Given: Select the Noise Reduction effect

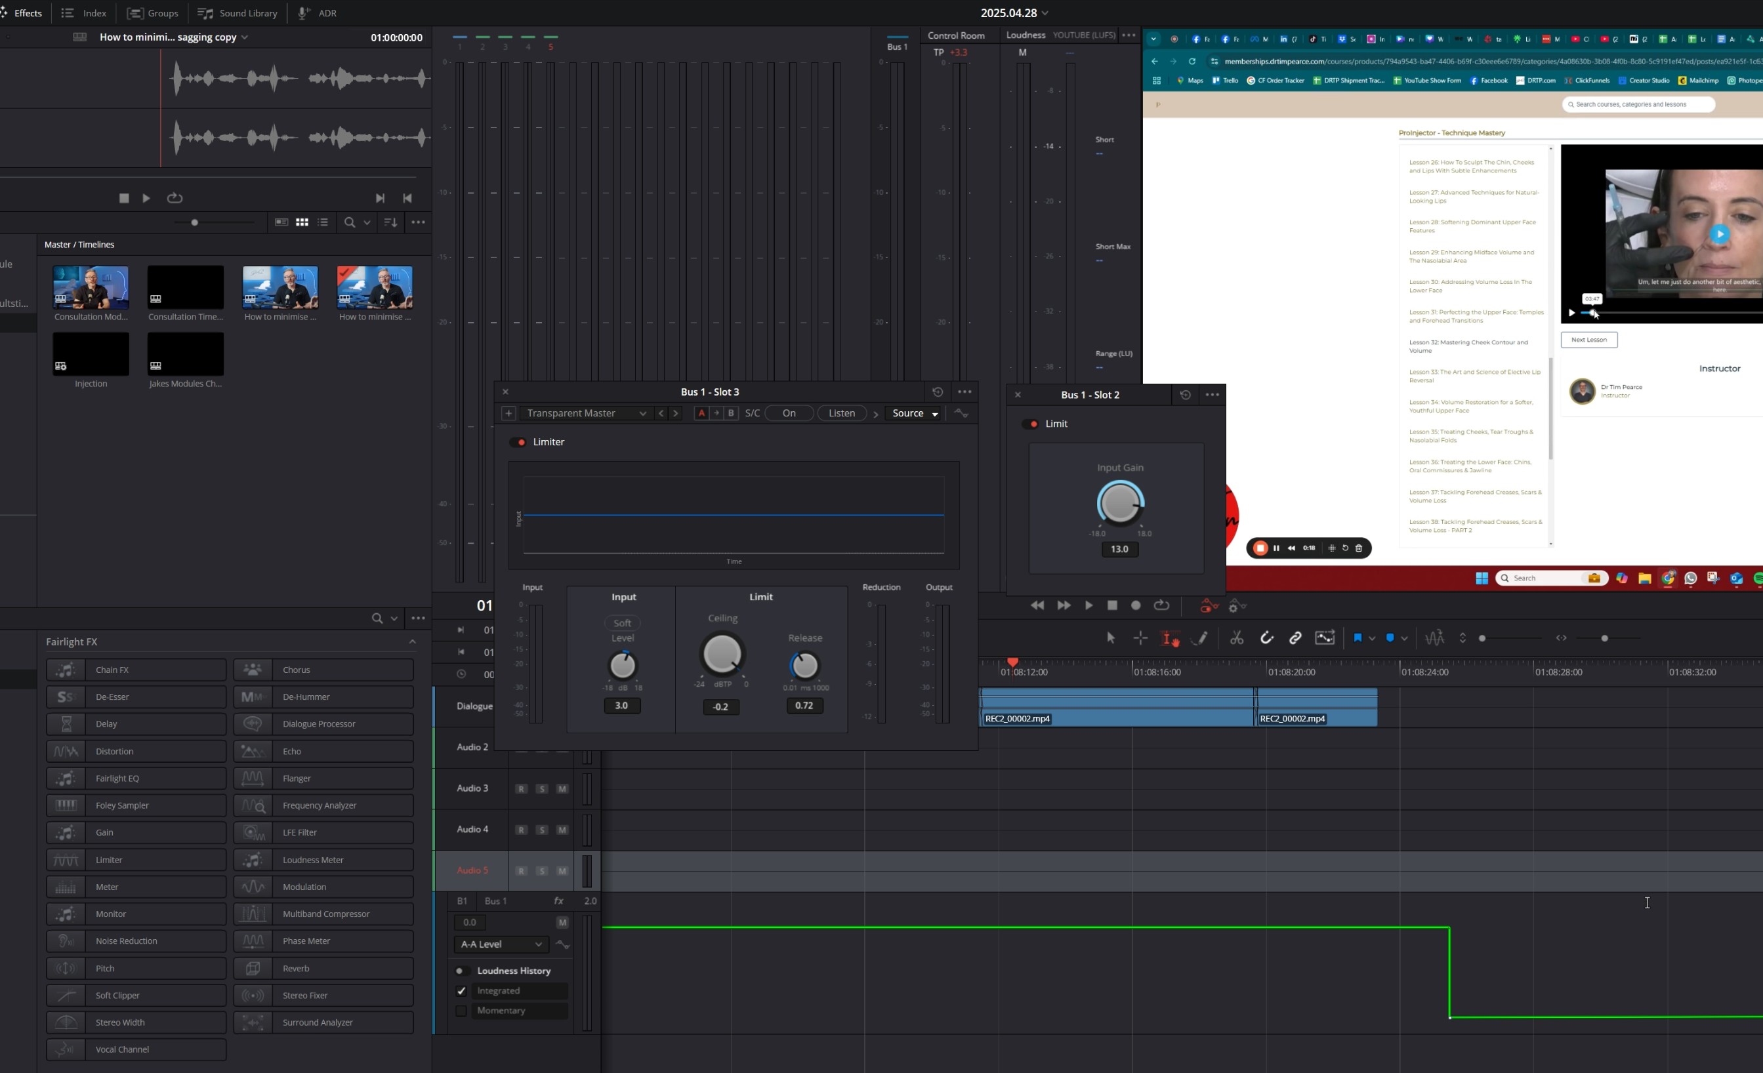Looking at the screenshot, I should (136, 941).
